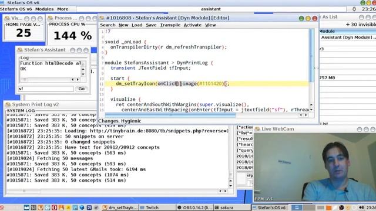
Task: Open the View menu in the editor
Action: [x=210, y=25]
